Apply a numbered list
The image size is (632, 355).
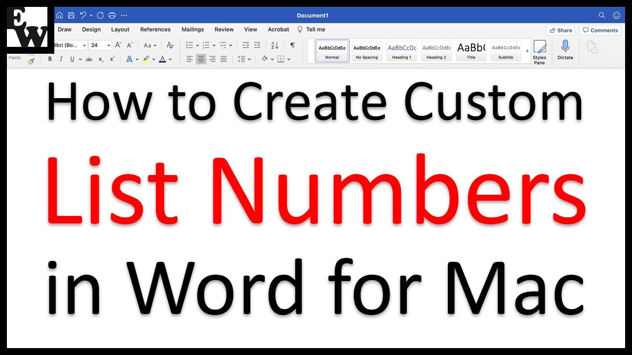pyautogui.click(x=206, y=45)
